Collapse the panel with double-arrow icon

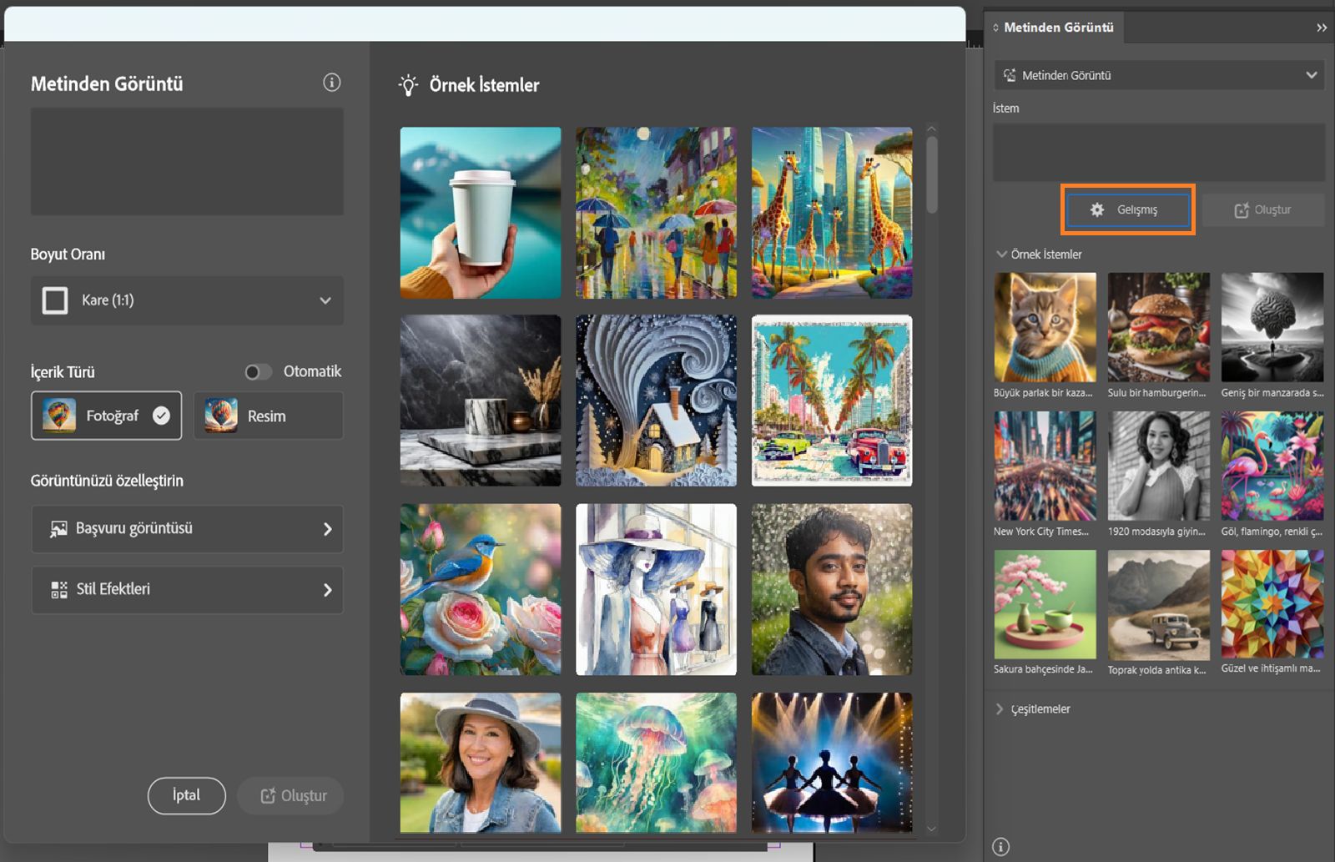coord(1321,28)
